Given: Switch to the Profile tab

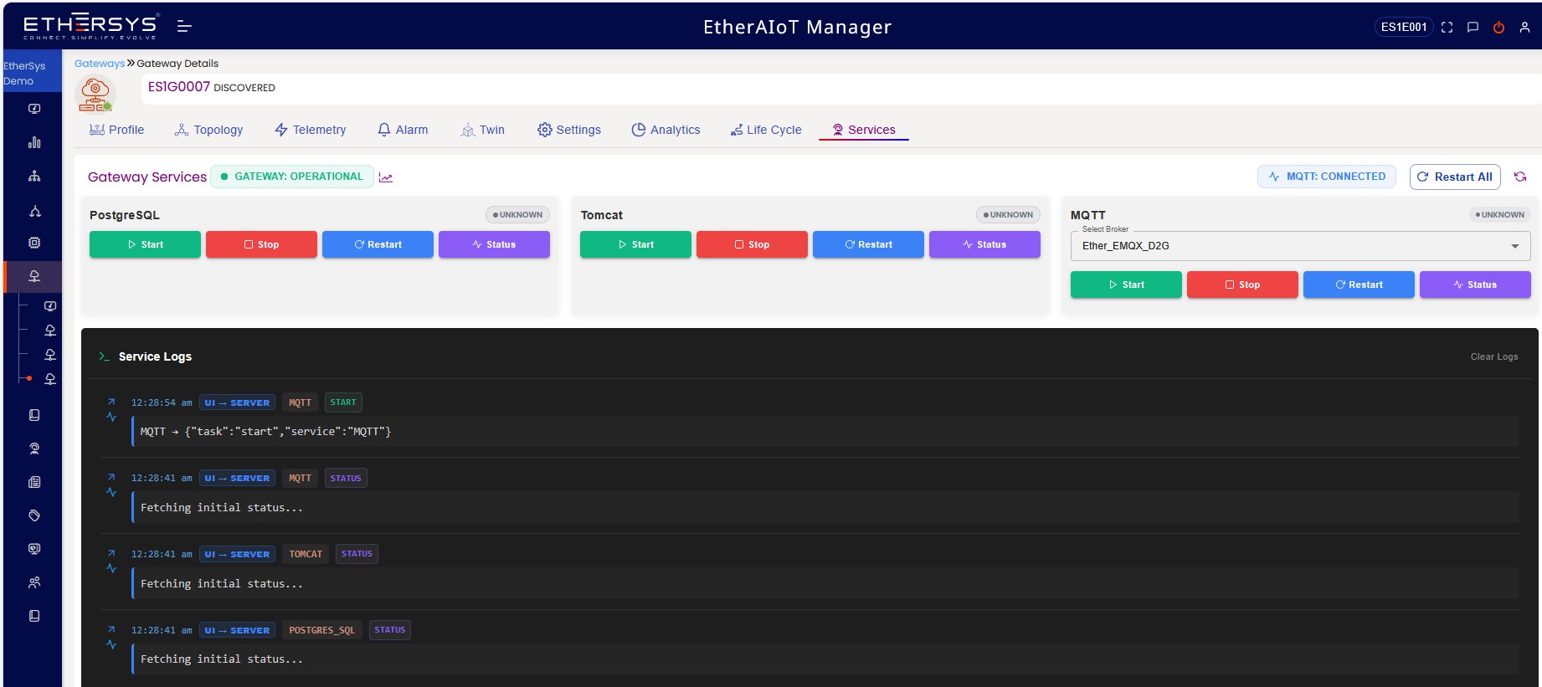Looking at the screenshot, I should point(117,130).
